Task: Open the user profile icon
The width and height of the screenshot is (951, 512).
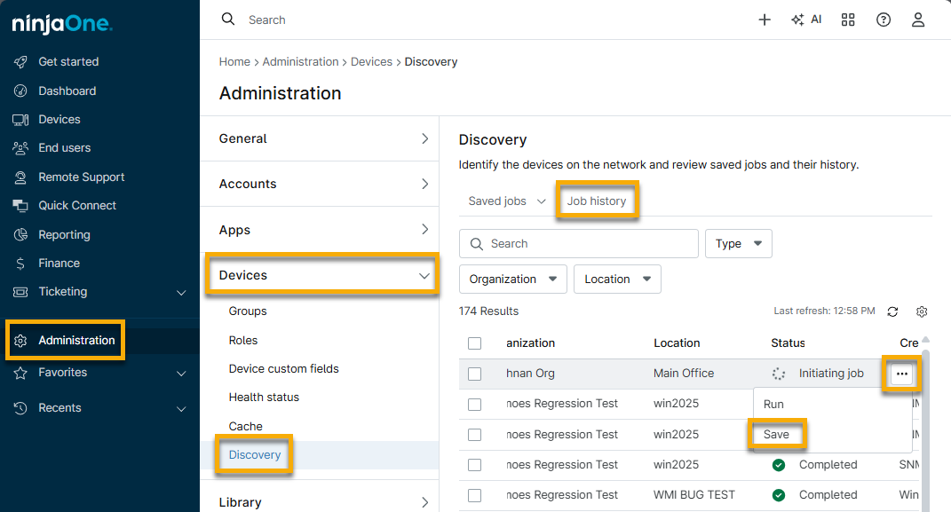Action: tap(918, 20)
